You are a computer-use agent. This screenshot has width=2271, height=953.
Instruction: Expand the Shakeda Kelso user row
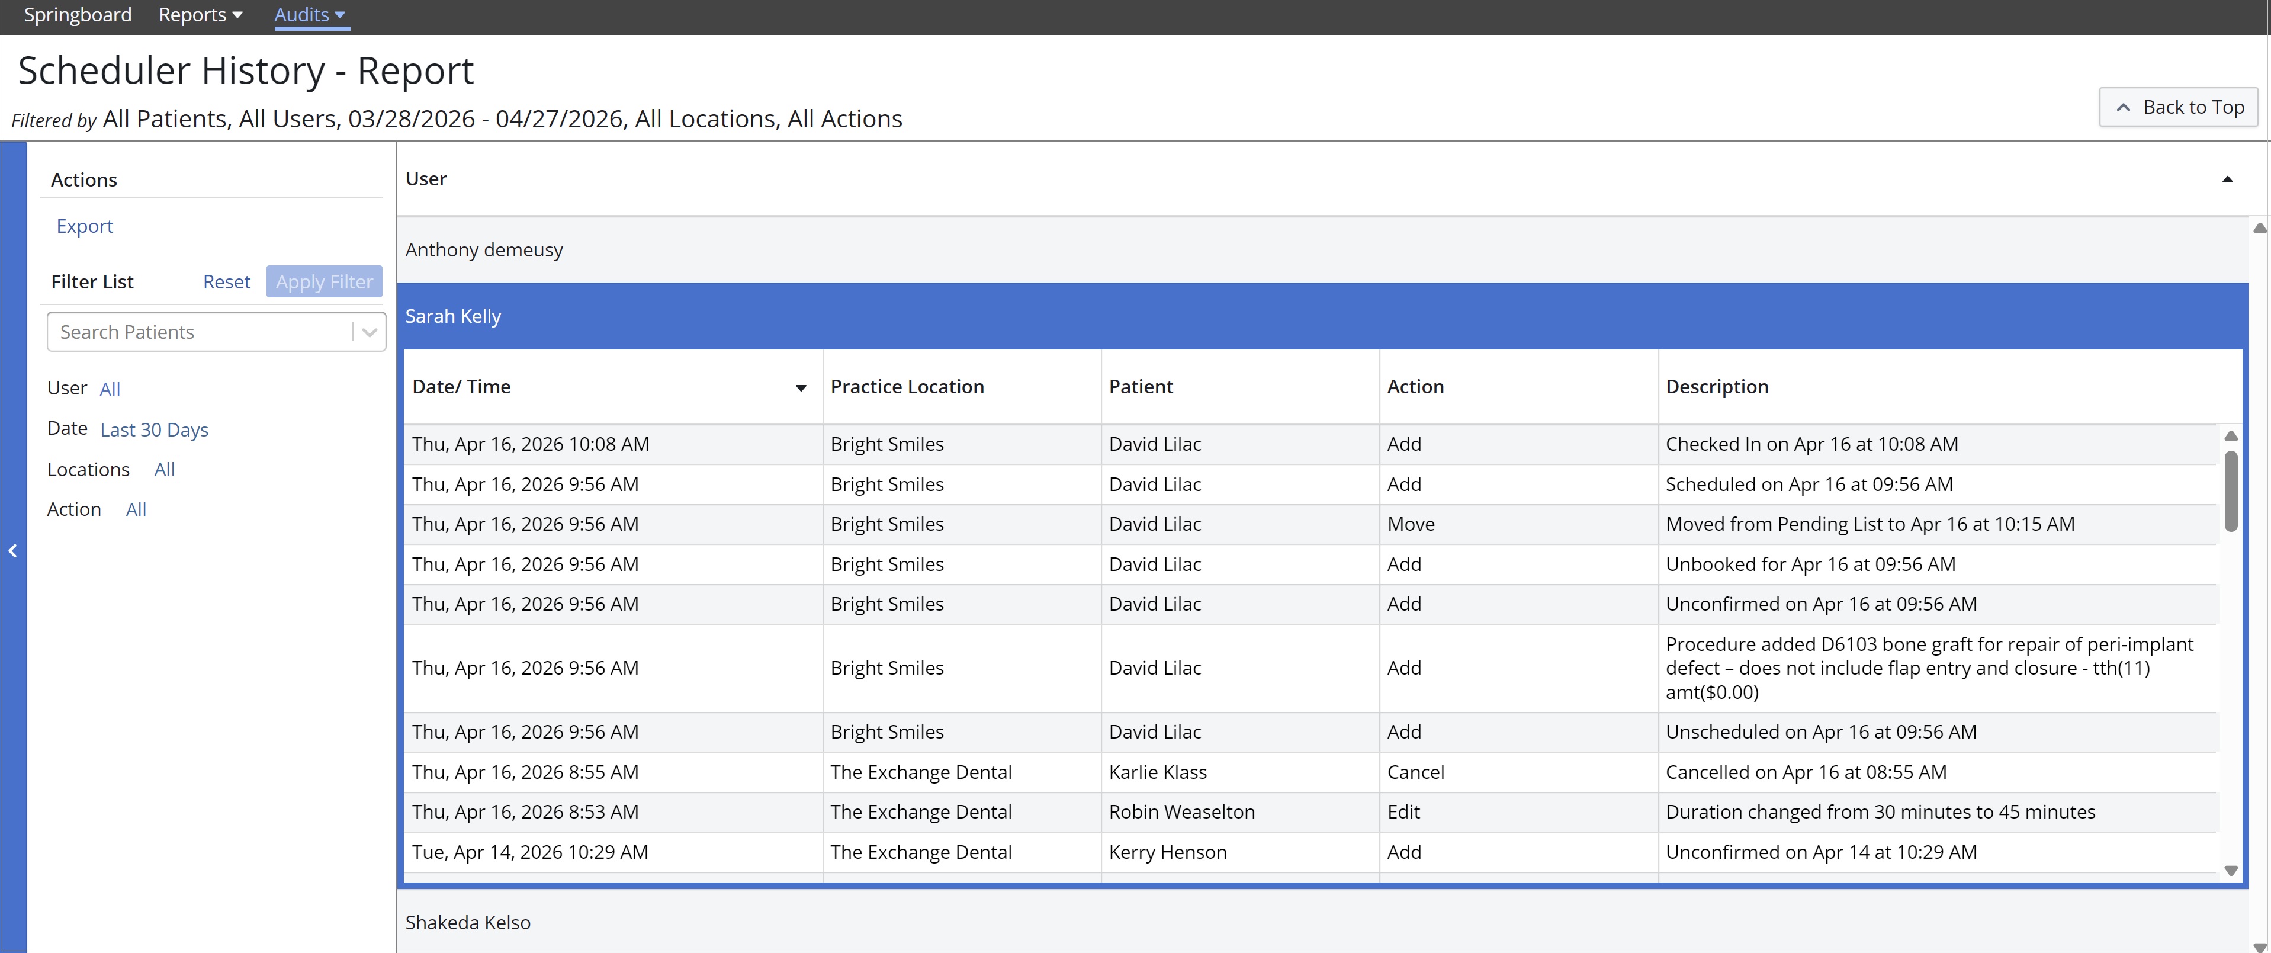[468, 922]
